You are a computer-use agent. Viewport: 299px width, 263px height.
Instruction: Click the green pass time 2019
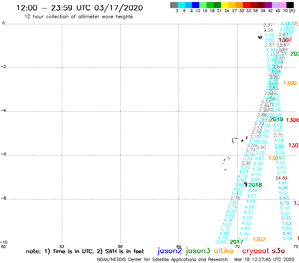pos(276,119)
